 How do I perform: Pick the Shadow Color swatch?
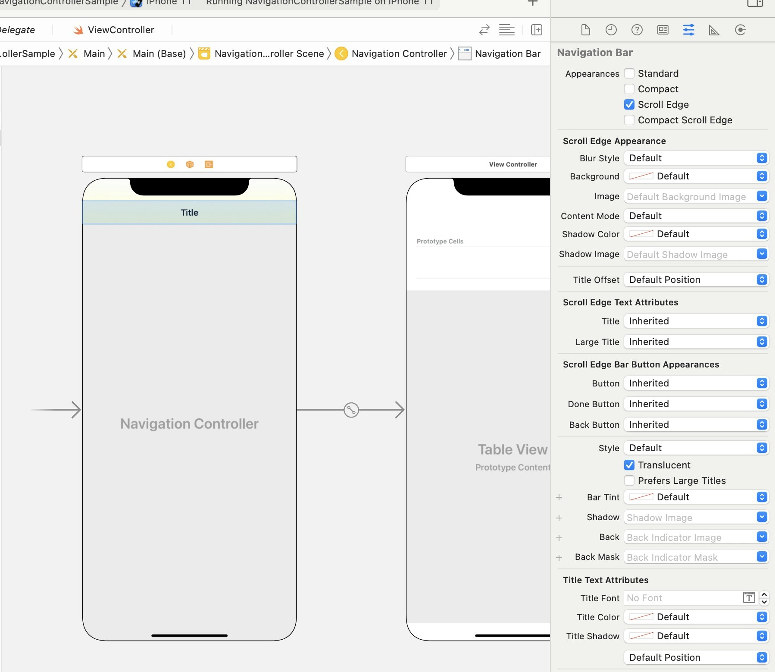[641, 234]
